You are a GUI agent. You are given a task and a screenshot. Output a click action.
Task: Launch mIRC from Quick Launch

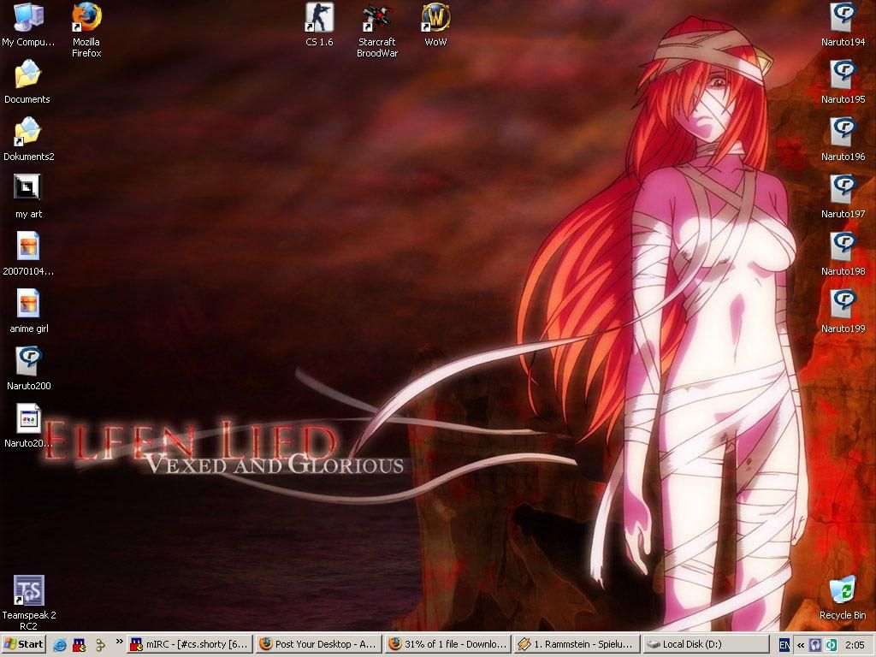pos(80,645)
